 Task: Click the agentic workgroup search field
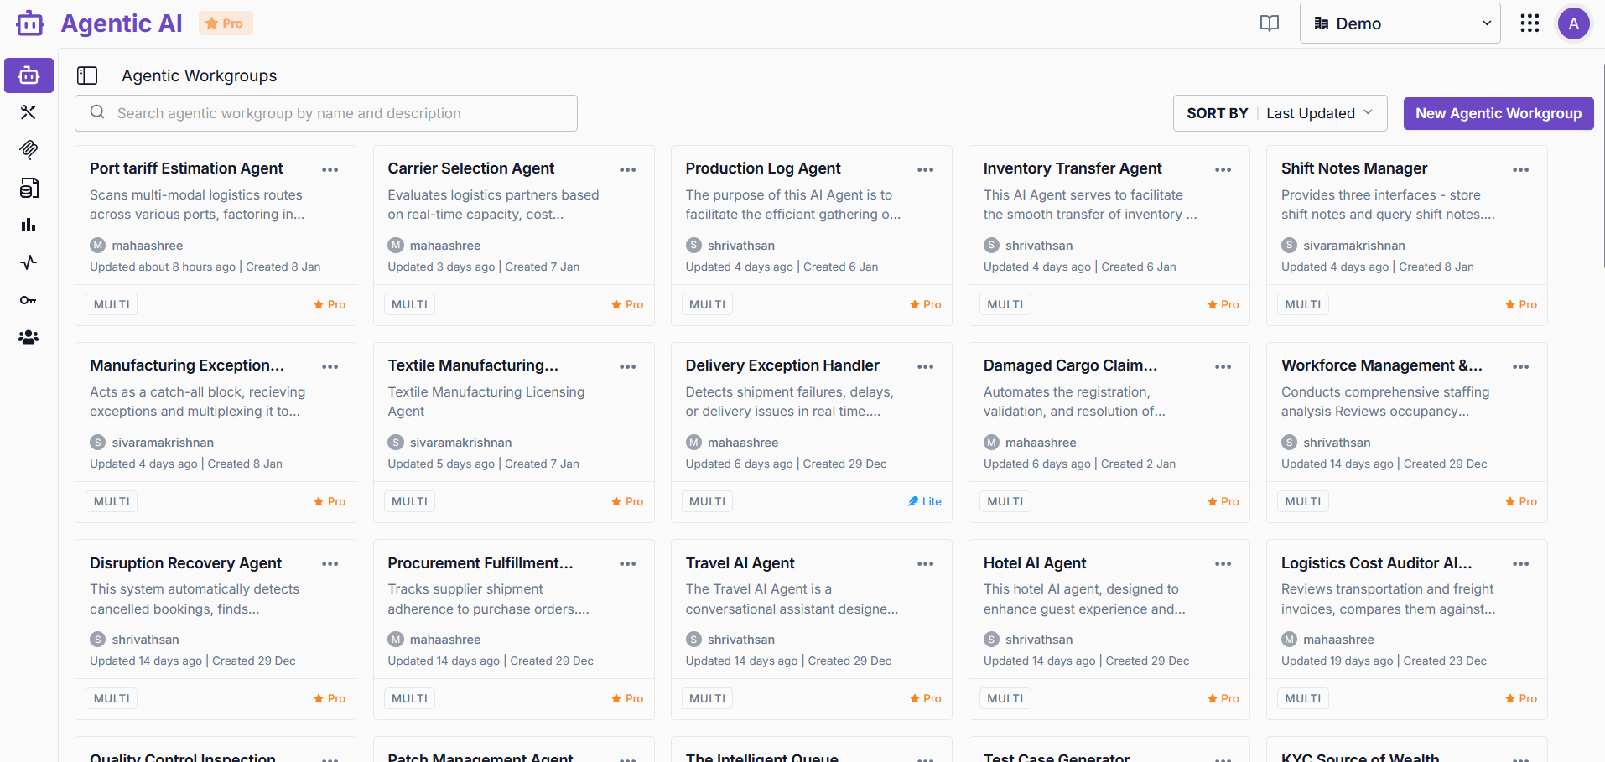[326, 112]
